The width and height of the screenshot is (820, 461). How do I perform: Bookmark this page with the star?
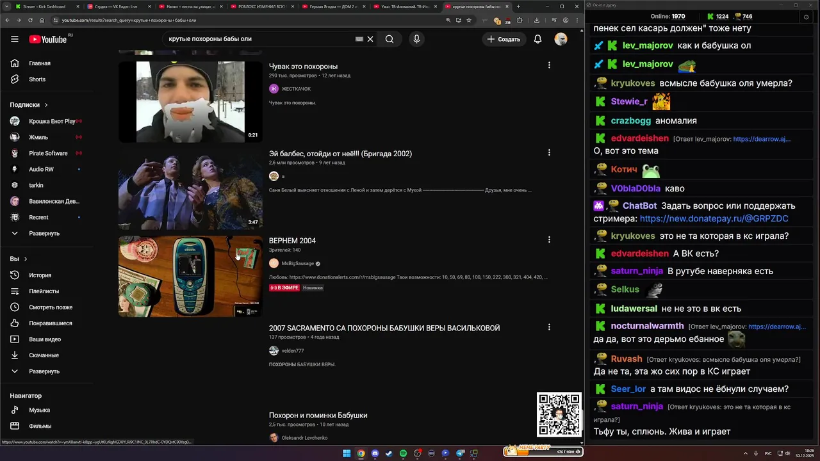tap(469, 20)
